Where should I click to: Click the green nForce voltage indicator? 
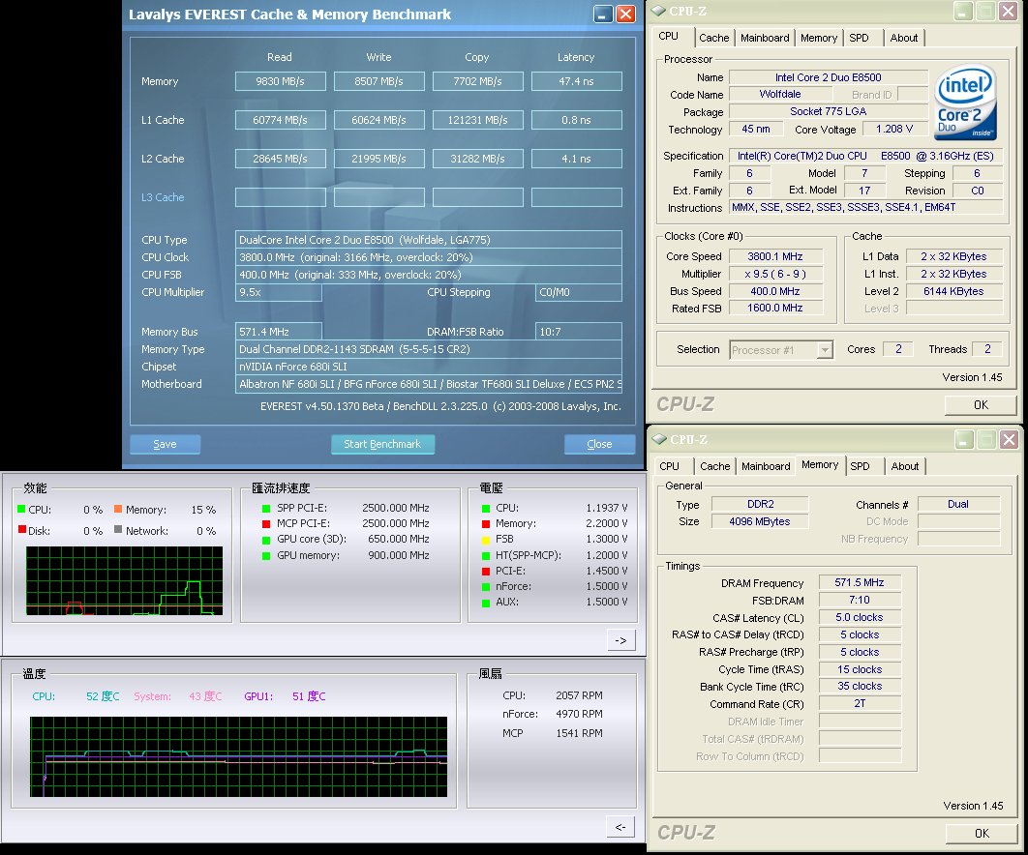pyautogui.click(x=486, y=588)
